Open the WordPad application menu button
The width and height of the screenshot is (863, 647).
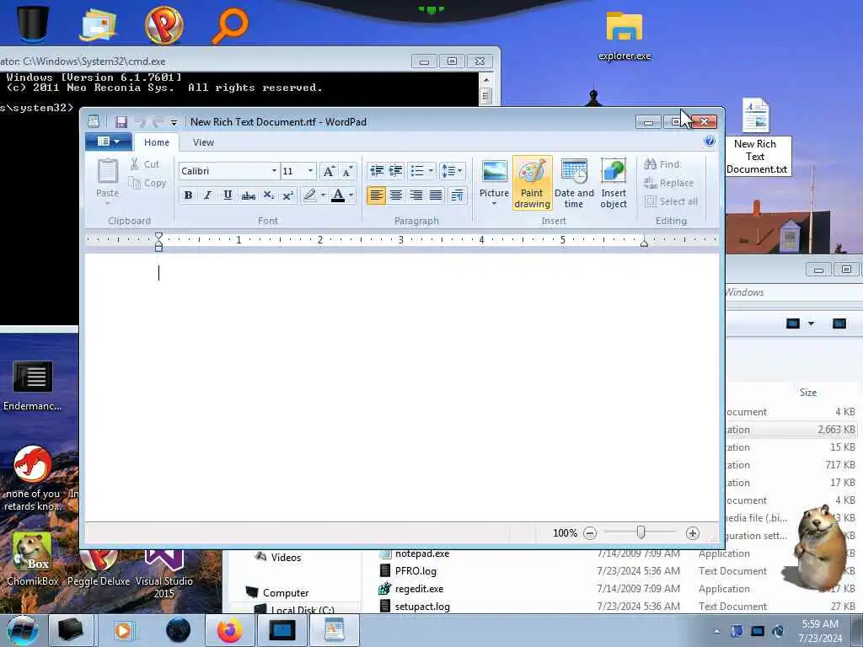coord(109,142)
